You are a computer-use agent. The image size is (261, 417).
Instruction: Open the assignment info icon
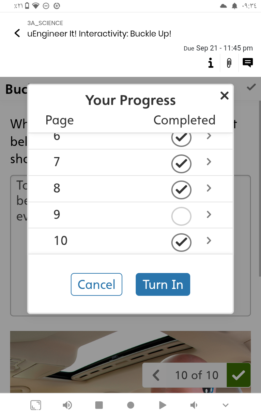[211, 63]
